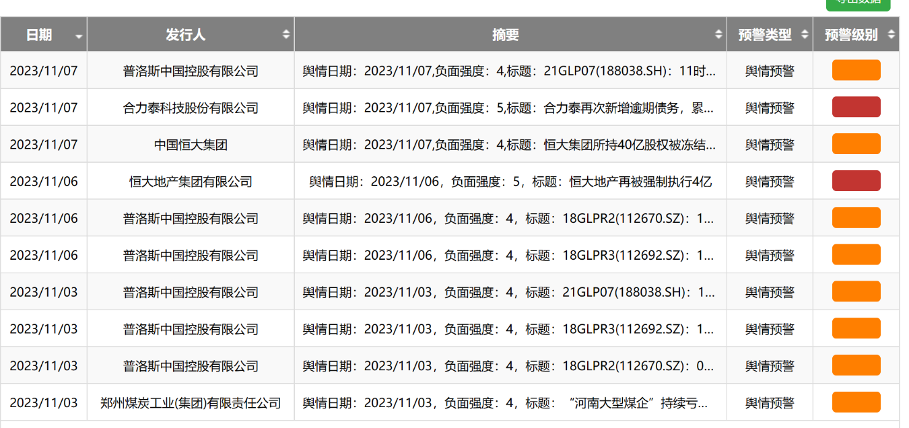
Task: Click date 2023/11/06 in 18GLPR2 row
Action: [x=44, y=219]
